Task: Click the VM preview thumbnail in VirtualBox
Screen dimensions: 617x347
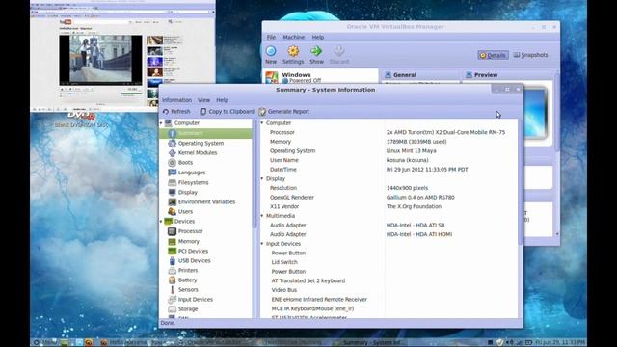Action: point(535,114)
